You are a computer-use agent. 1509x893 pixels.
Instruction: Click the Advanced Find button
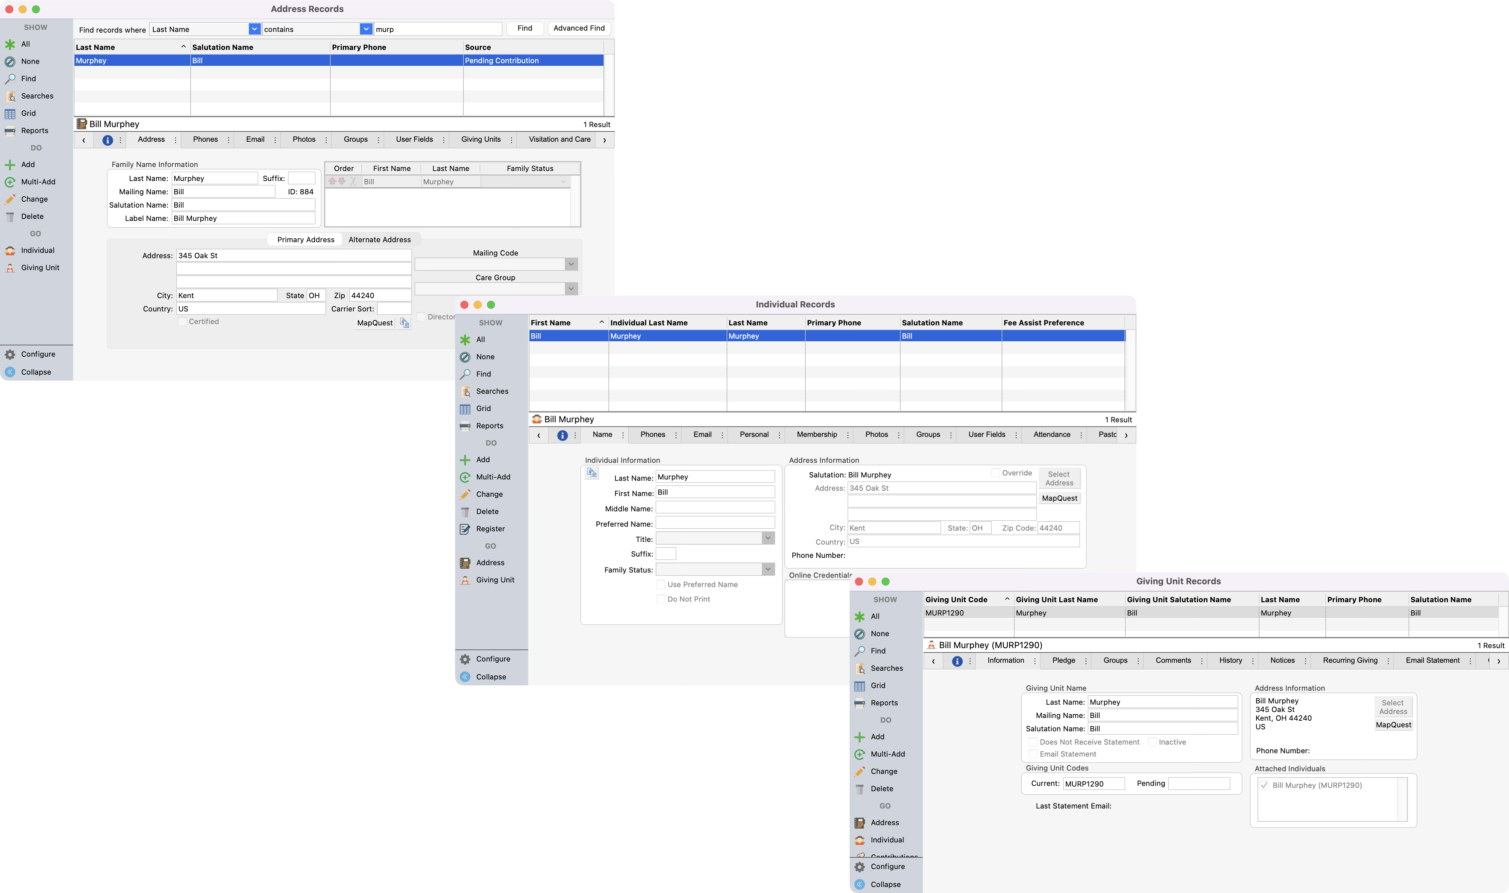point(579,28)
